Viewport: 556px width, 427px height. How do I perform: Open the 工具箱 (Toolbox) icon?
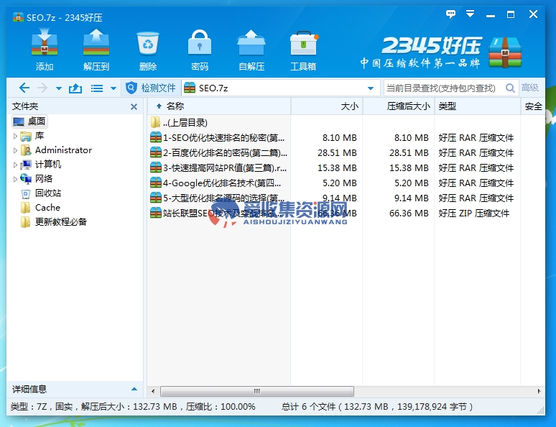303,50
